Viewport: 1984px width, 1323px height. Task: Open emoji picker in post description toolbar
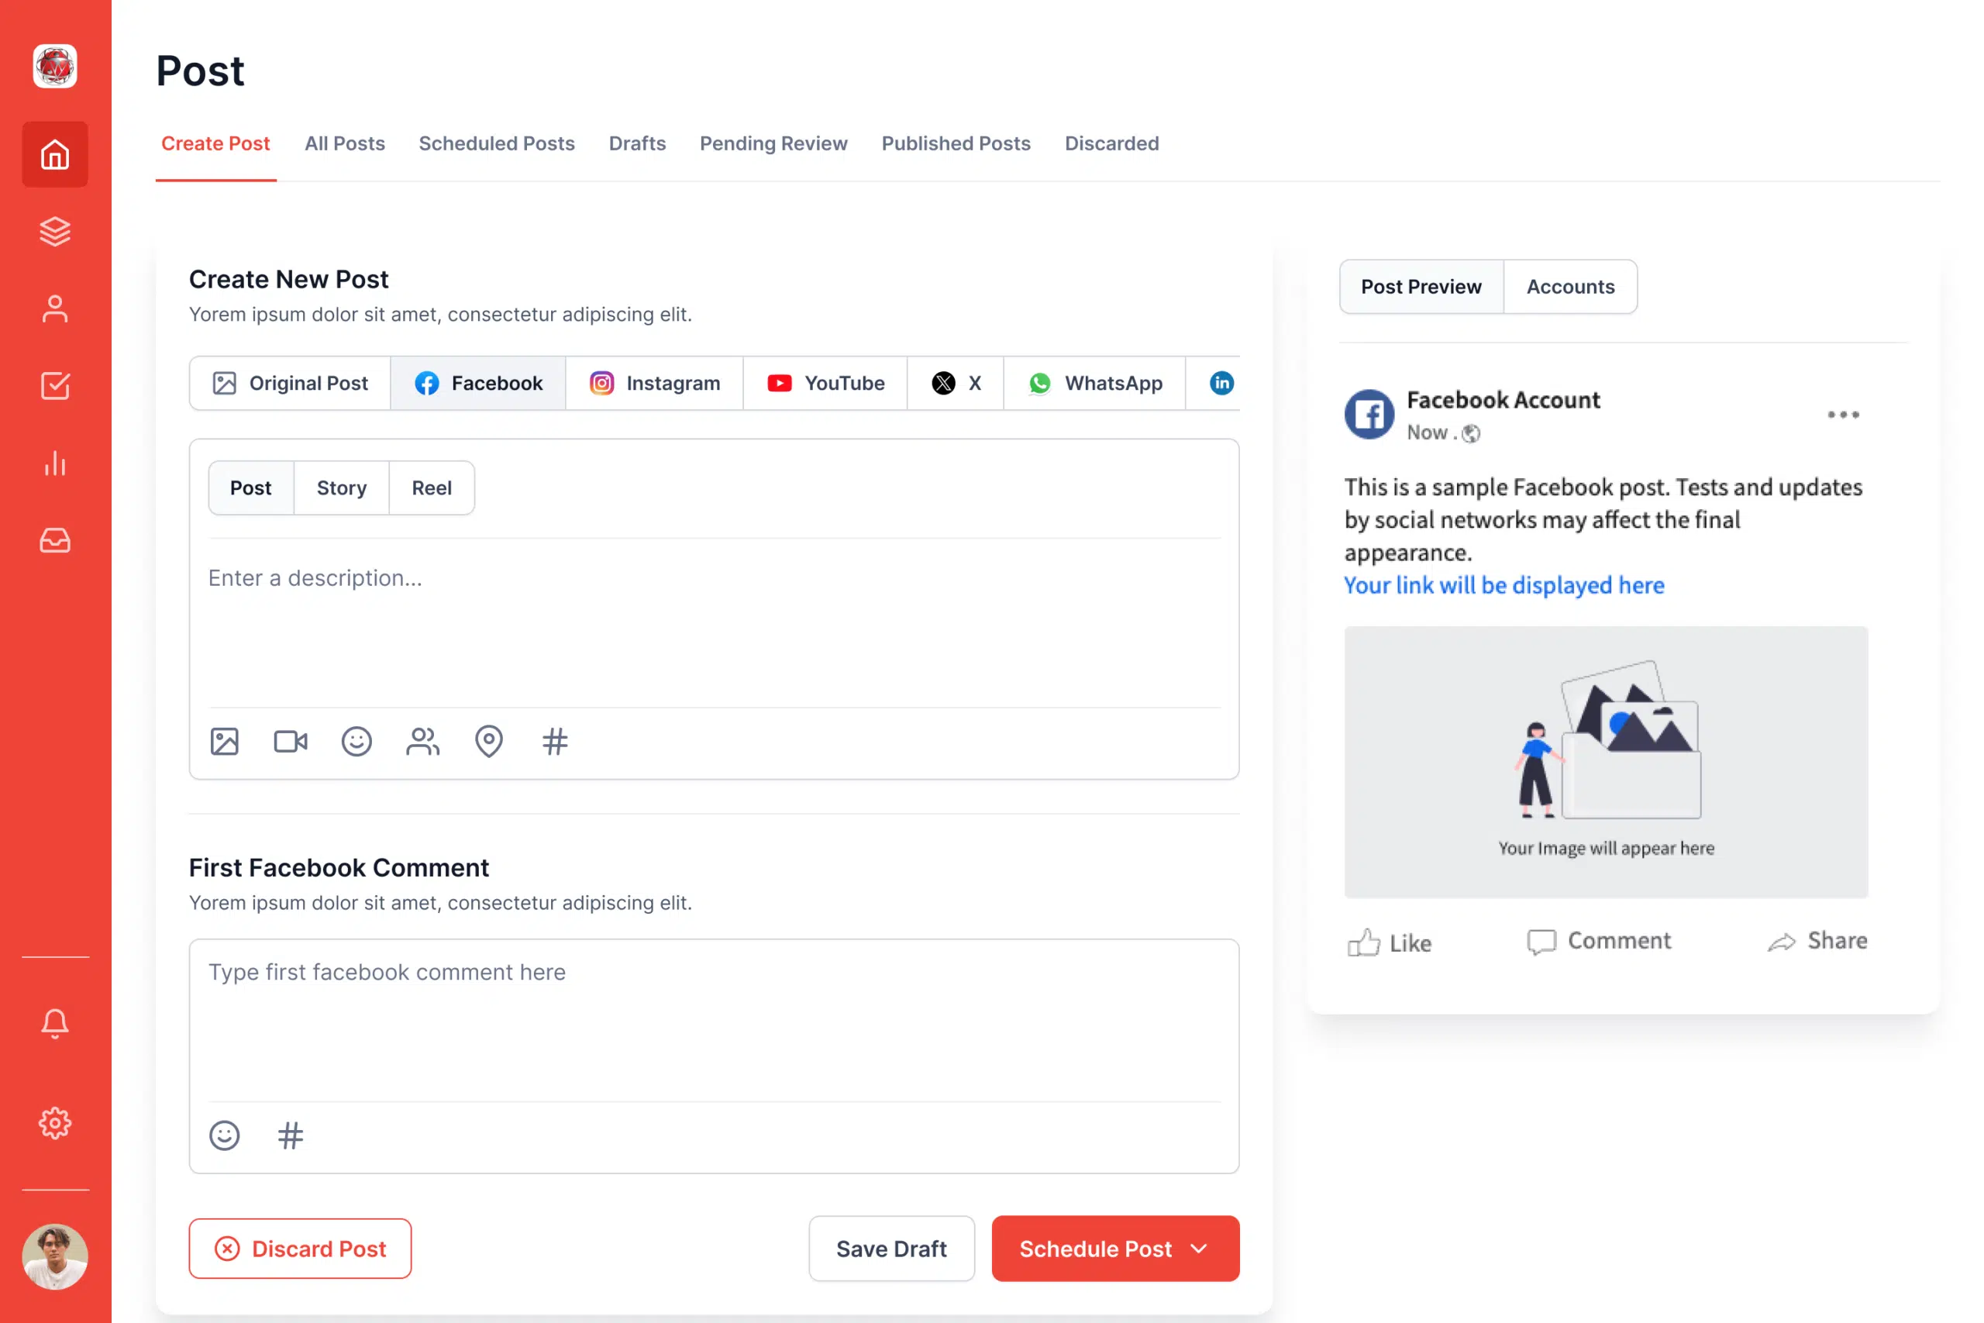pyautogui.click(x=356, y=742)
